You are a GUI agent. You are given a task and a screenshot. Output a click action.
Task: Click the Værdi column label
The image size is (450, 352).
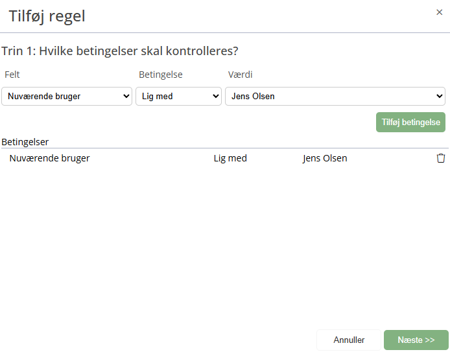click(241, 75)
